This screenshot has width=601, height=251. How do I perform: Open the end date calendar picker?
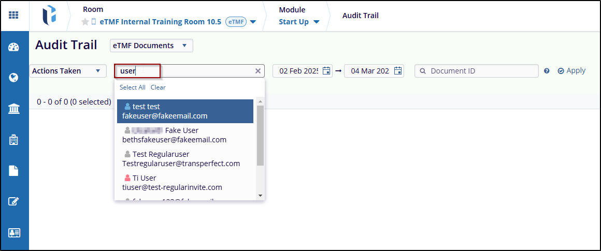point(398,71)
